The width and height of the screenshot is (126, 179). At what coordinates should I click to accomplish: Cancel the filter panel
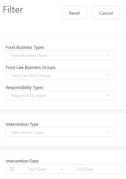pos(106,13)
